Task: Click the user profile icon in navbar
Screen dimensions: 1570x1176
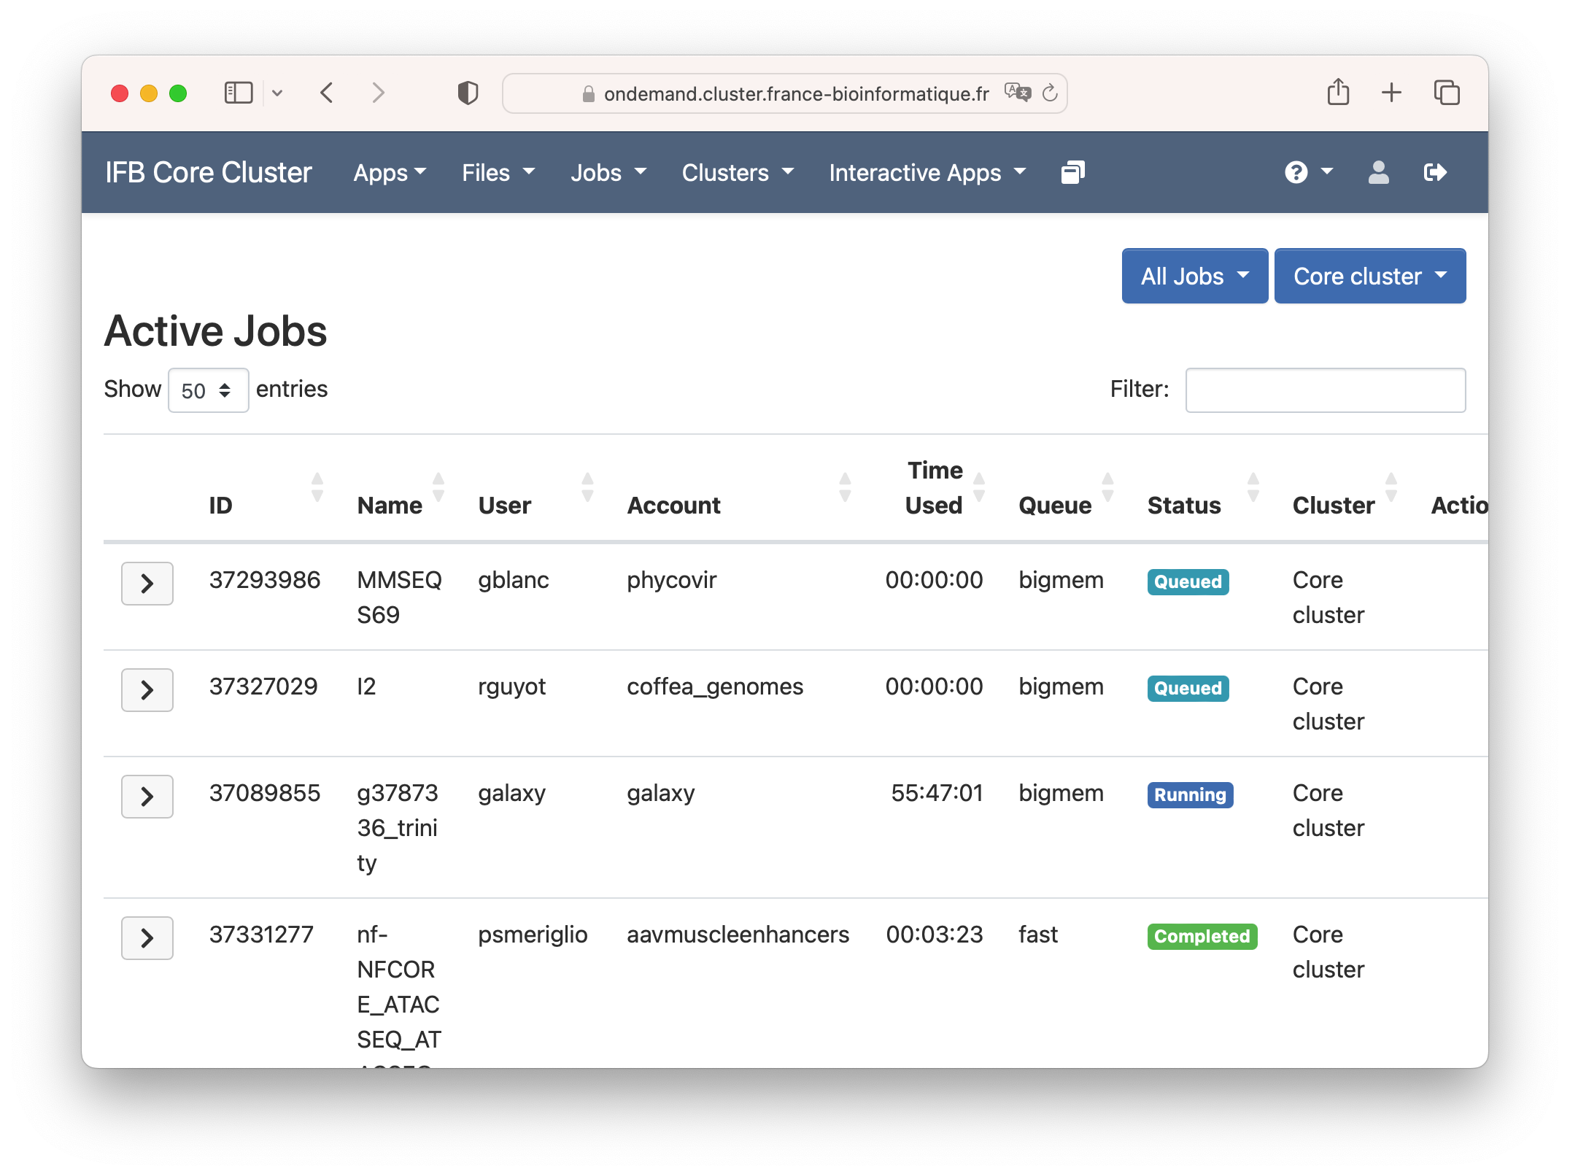Action: (x=1378, y=173)
